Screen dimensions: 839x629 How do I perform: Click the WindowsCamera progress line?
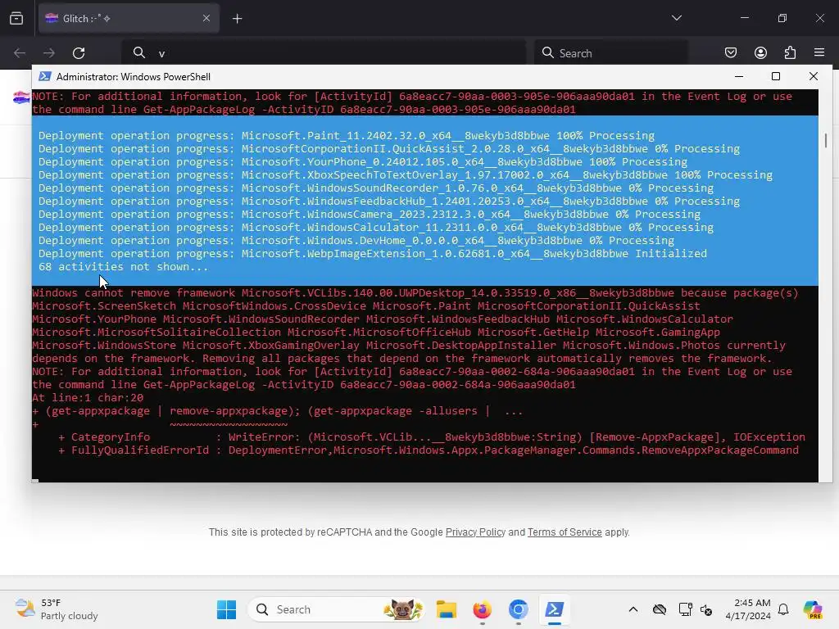pos(370,215)
